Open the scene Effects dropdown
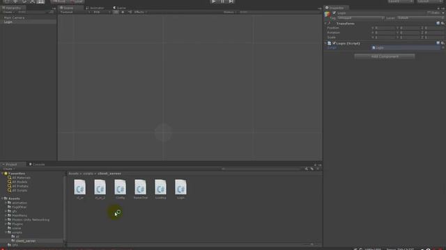This screenshot has height=250, width=446. pyautogui.click(x=141, y=12)
